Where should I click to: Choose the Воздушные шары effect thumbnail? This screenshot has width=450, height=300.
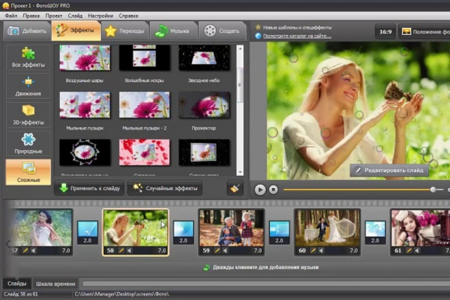85,57
